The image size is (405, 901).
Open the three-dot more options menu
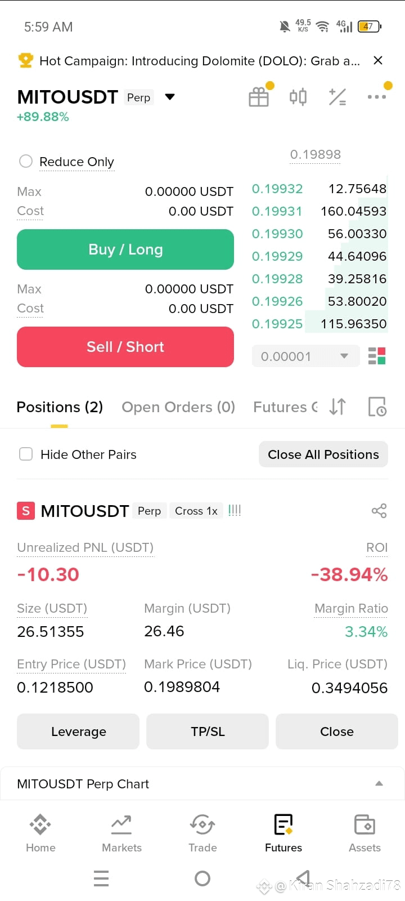coord(377,97)
